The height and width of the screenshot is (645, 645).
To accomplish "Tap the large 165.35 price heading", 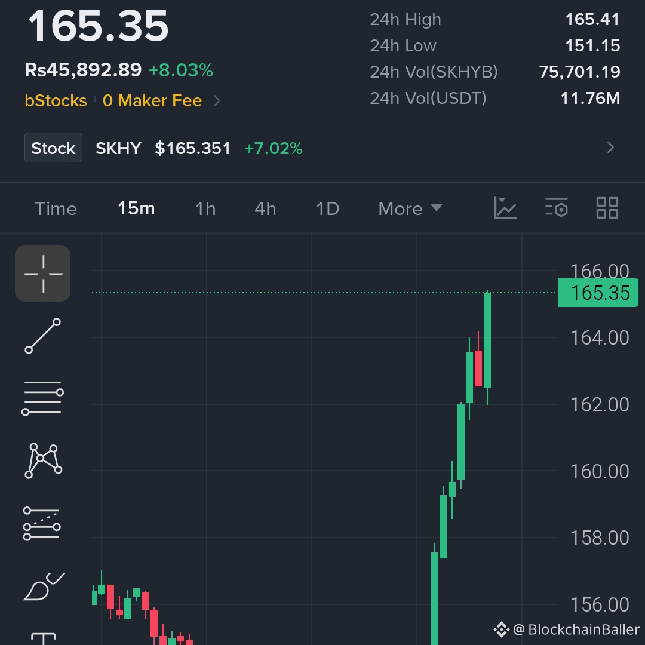I will [98, 26].
